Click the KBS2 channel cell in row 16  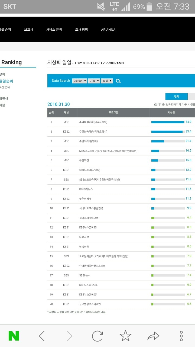66,266
